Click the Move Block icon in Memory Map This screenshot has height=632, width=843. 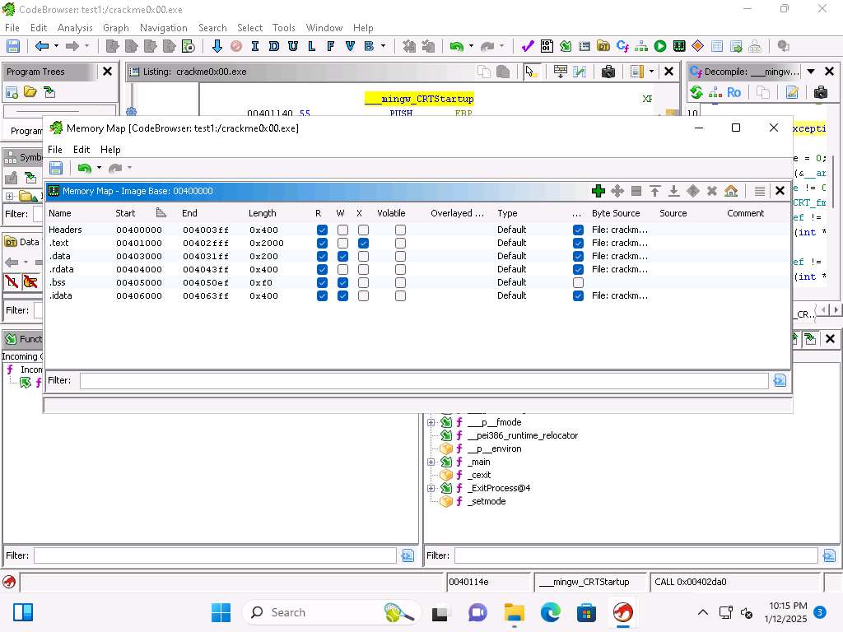pyautogui.click(x=617, y=191)
